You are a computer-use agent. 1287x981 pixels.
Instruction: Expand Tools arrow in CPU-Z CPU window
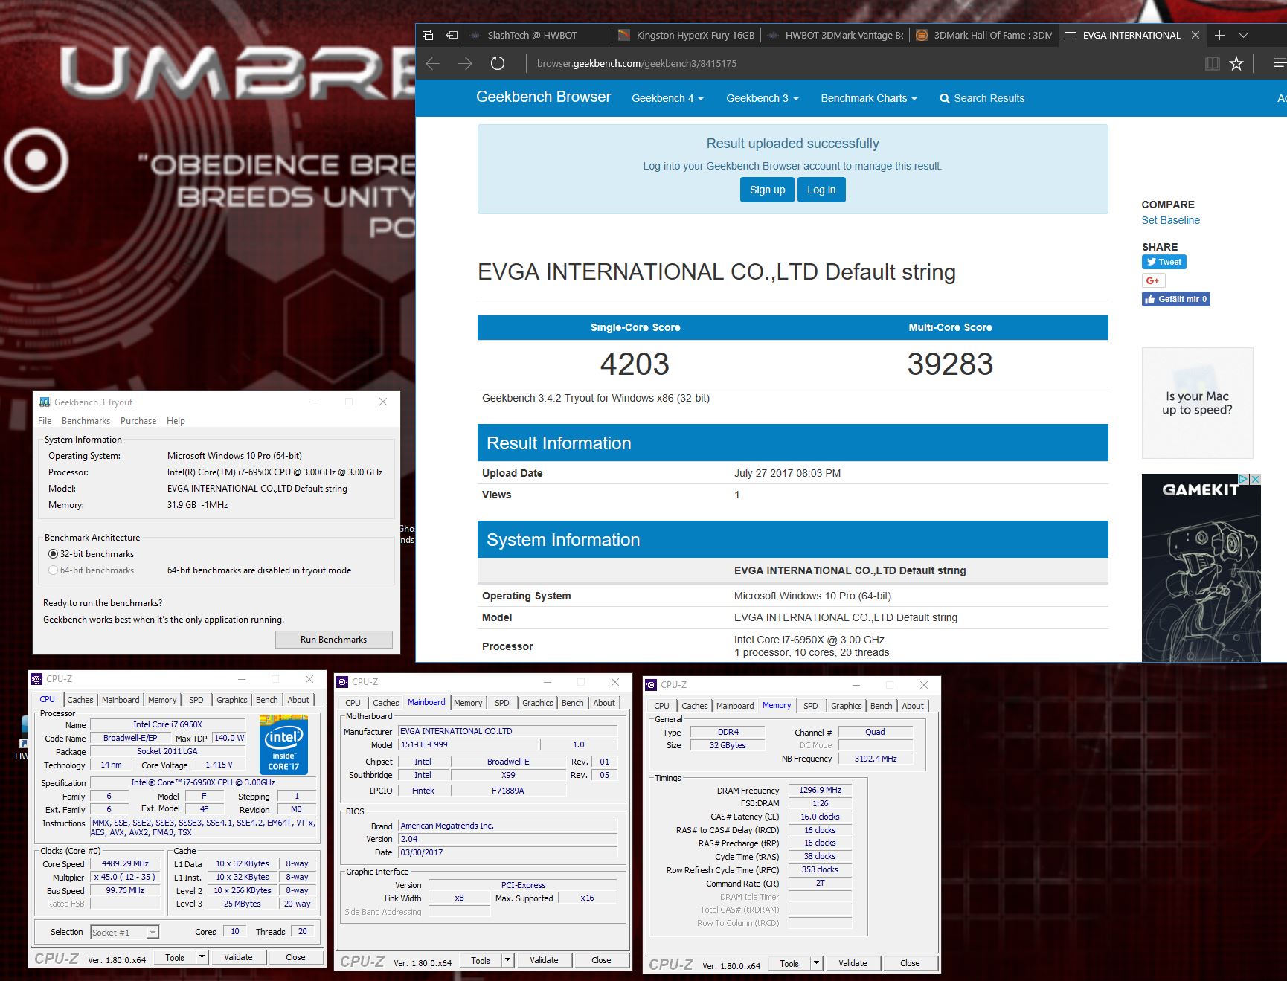[x=202, y=958]
